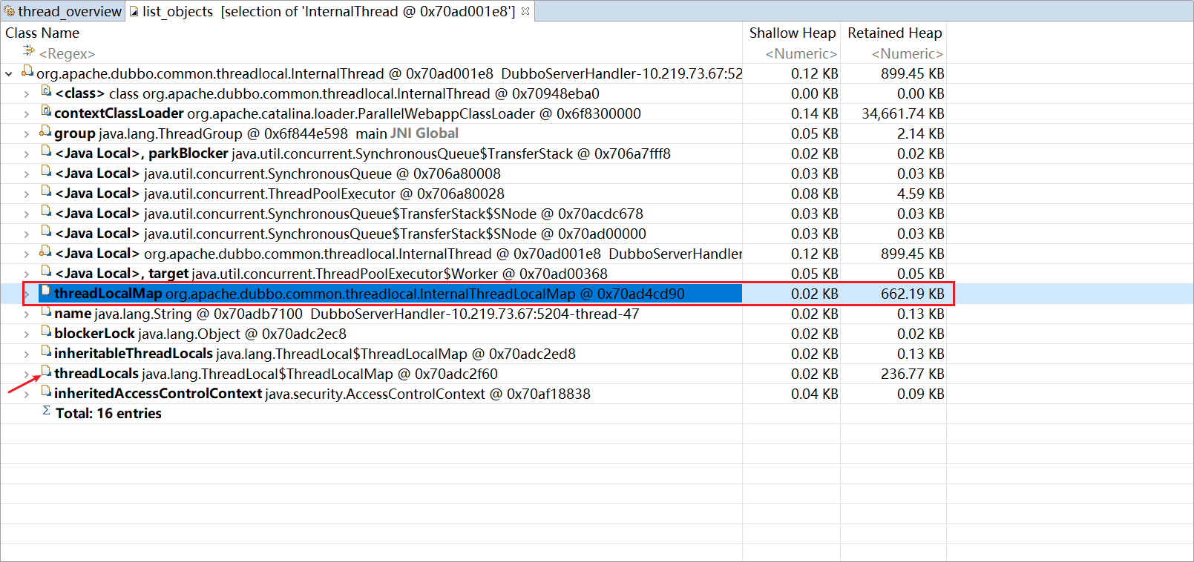Expand the SynchronousQueue @ 0x706a80008 row
The height and width of the screenshot is (562, 1194).
27,173
